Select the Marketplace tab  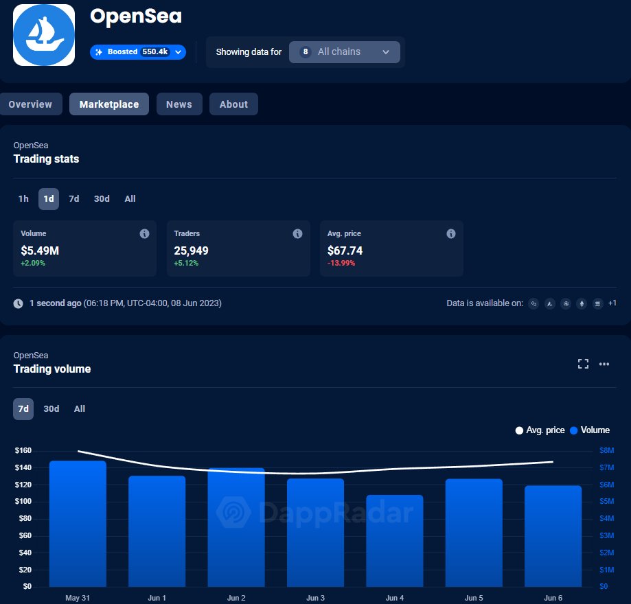pyautogui.click(x=109, y=104)
